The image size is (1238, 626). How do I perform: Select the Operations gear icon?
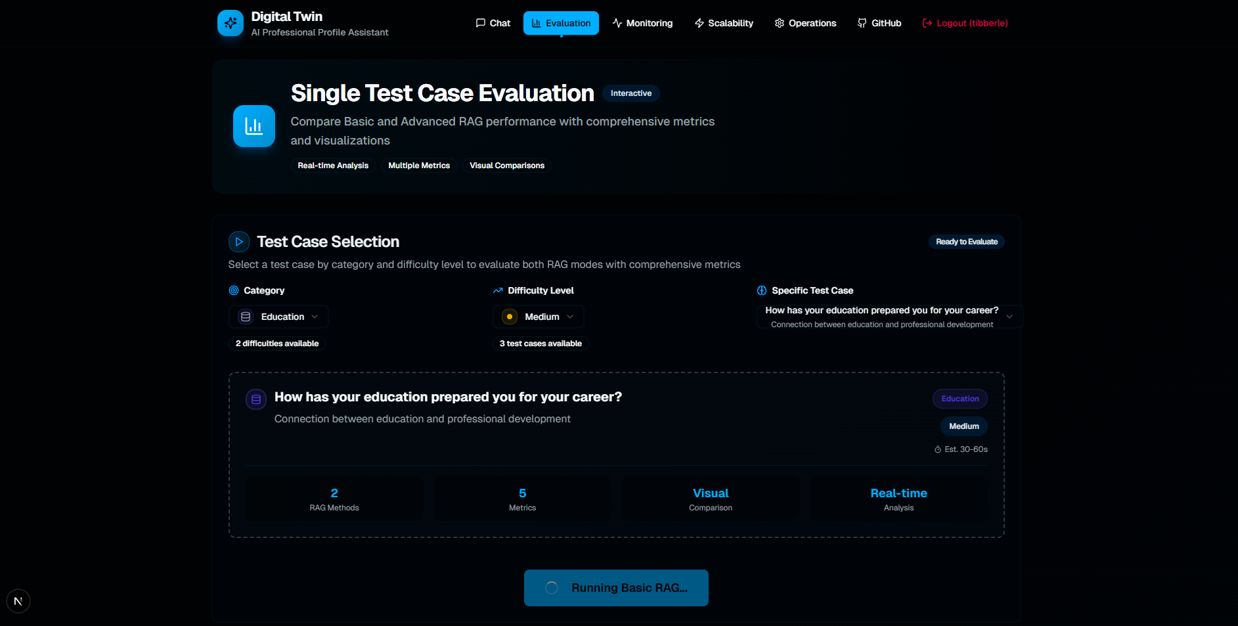click(x=779, y=22)
